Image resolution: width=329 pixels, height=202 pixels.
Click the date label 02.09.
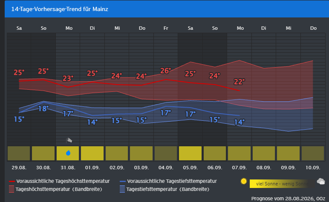pyautogui.click(x=117, y=168)
